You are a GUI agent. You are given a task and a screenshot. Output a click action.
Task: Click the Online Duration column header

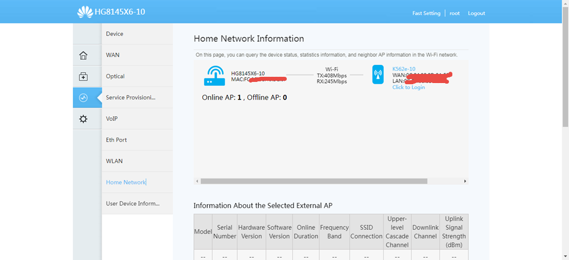(x=306, y=232)
